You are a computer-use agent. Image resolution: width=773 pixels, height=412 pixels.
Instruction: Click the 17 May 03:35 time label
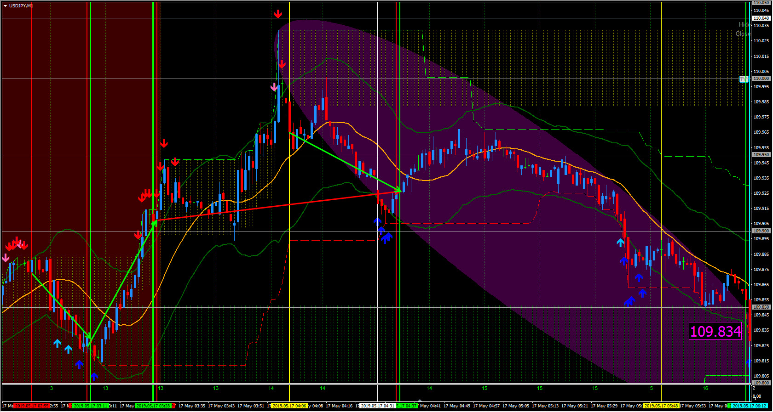pyautogui.click(x=192, y=406)
